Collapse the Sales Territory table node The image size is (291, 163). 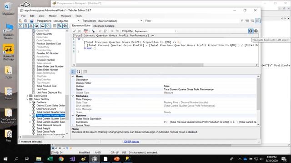pyautogui.click(x=27, y=99)
